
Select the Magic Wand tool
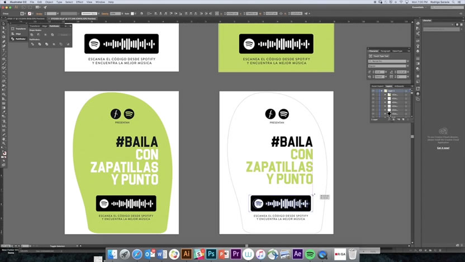[3, 32]
